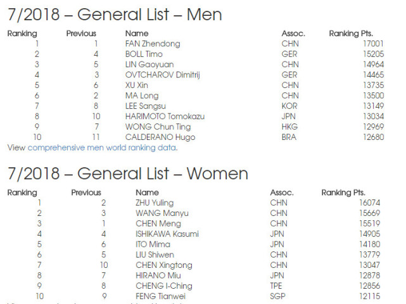
Task: Click FENG Tianwei entry
Action: click(x=160, y=296)
